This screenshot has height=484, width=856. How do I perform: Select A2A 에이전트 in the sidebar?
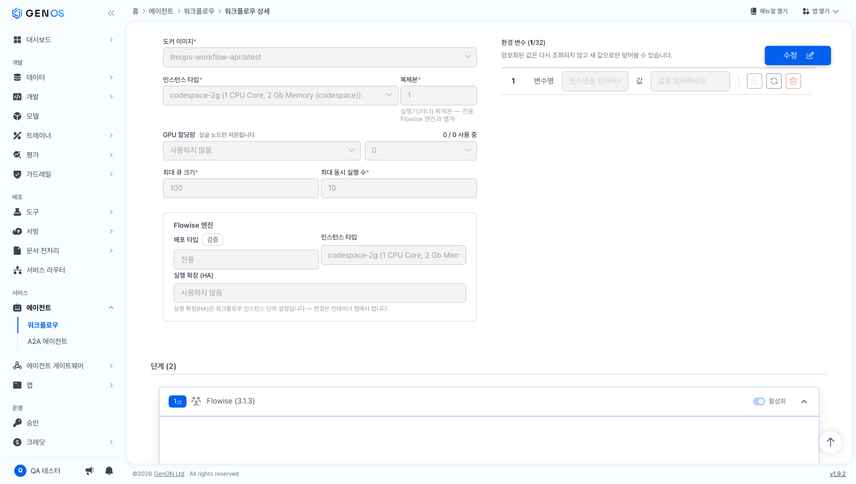click(47, 341)
